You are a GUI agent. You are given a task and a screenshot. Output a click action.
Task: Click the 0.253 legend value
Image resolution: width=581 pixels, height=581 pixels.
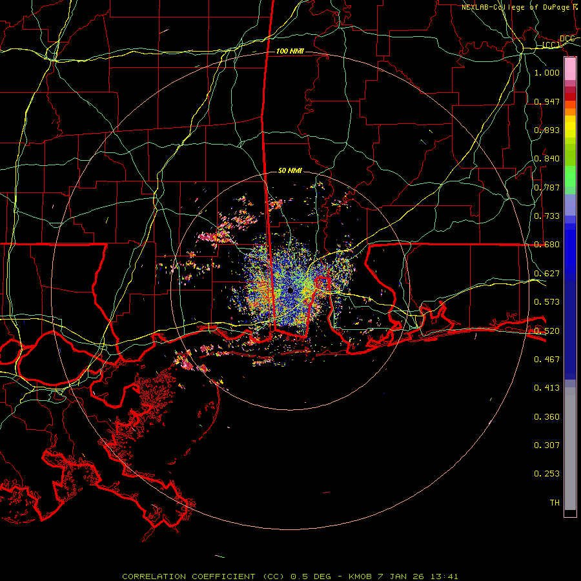click(547, 474)
